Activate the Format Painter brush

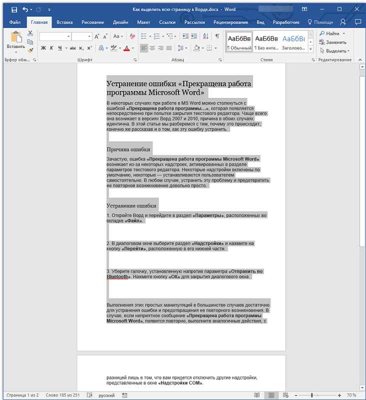point(30,50)
